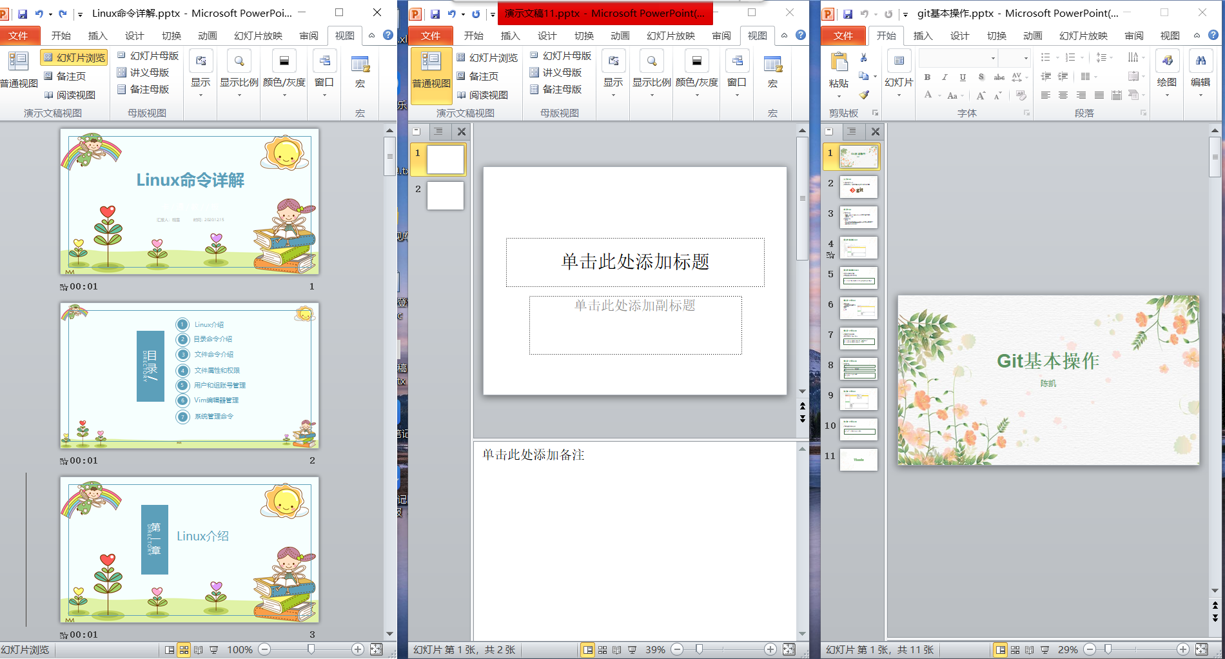Screen dimensions: 1225x659
Task: Click 幻灯片母版 in the Linux命令详解 window
Action: [x=148, y=56]
